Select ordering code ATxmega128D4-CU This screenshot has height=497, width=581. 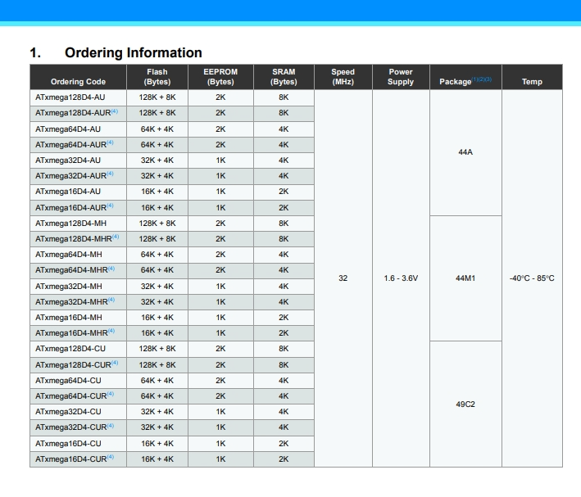click(70, 349)
